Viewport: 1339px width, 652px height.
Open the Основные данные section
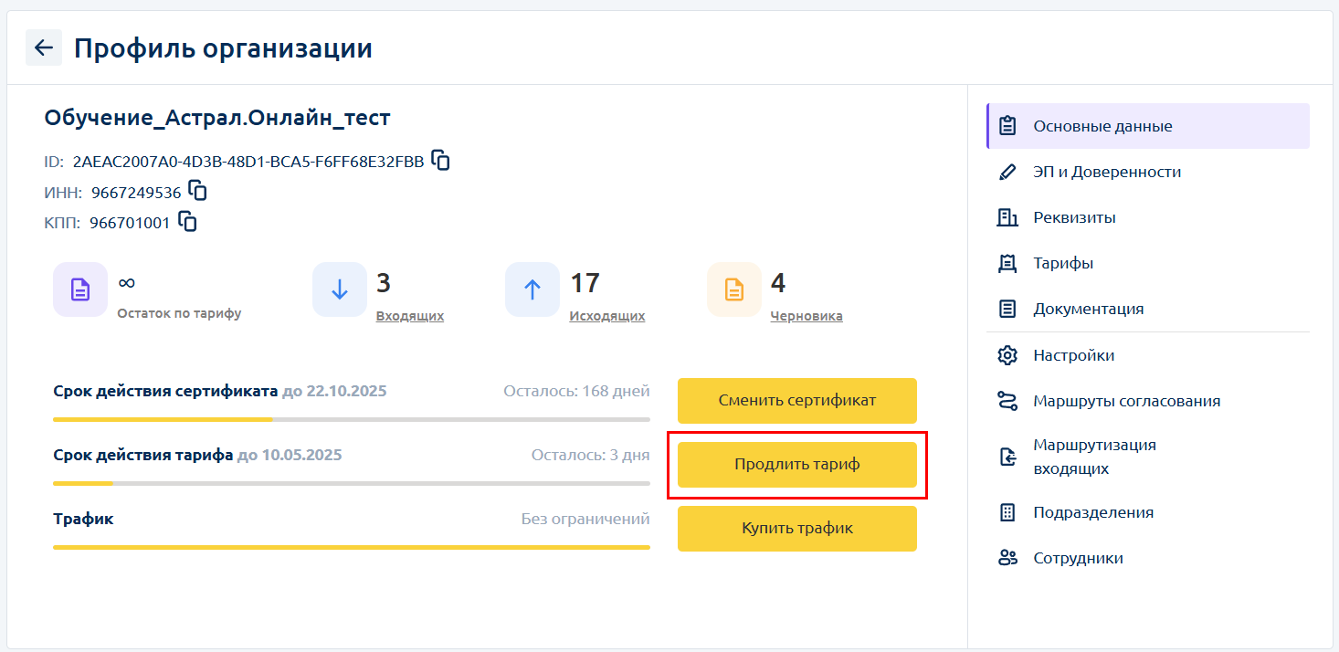[1148, 126]
